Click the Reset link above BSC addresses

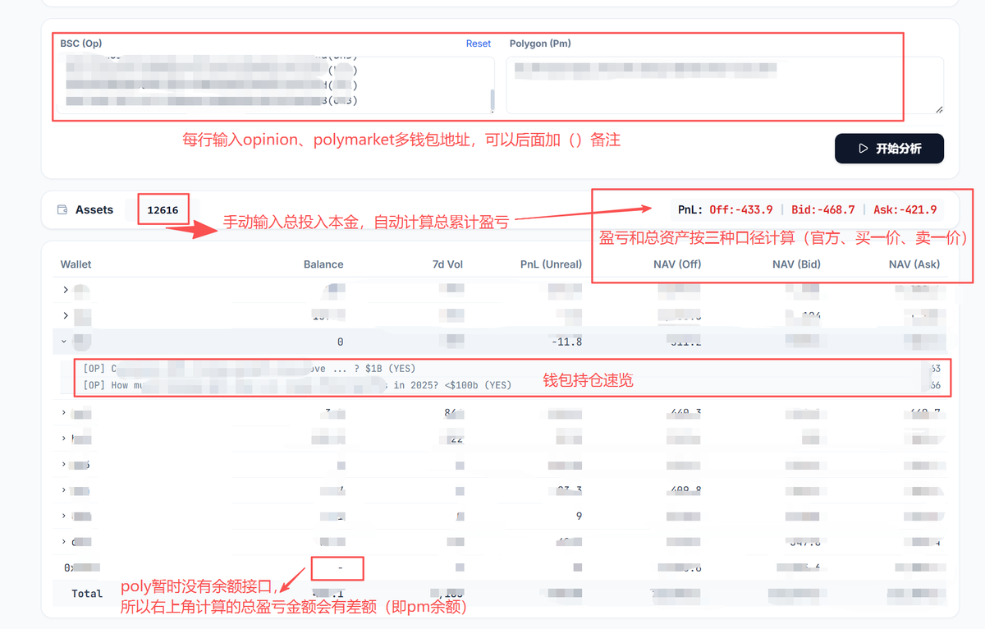[479, 44]
